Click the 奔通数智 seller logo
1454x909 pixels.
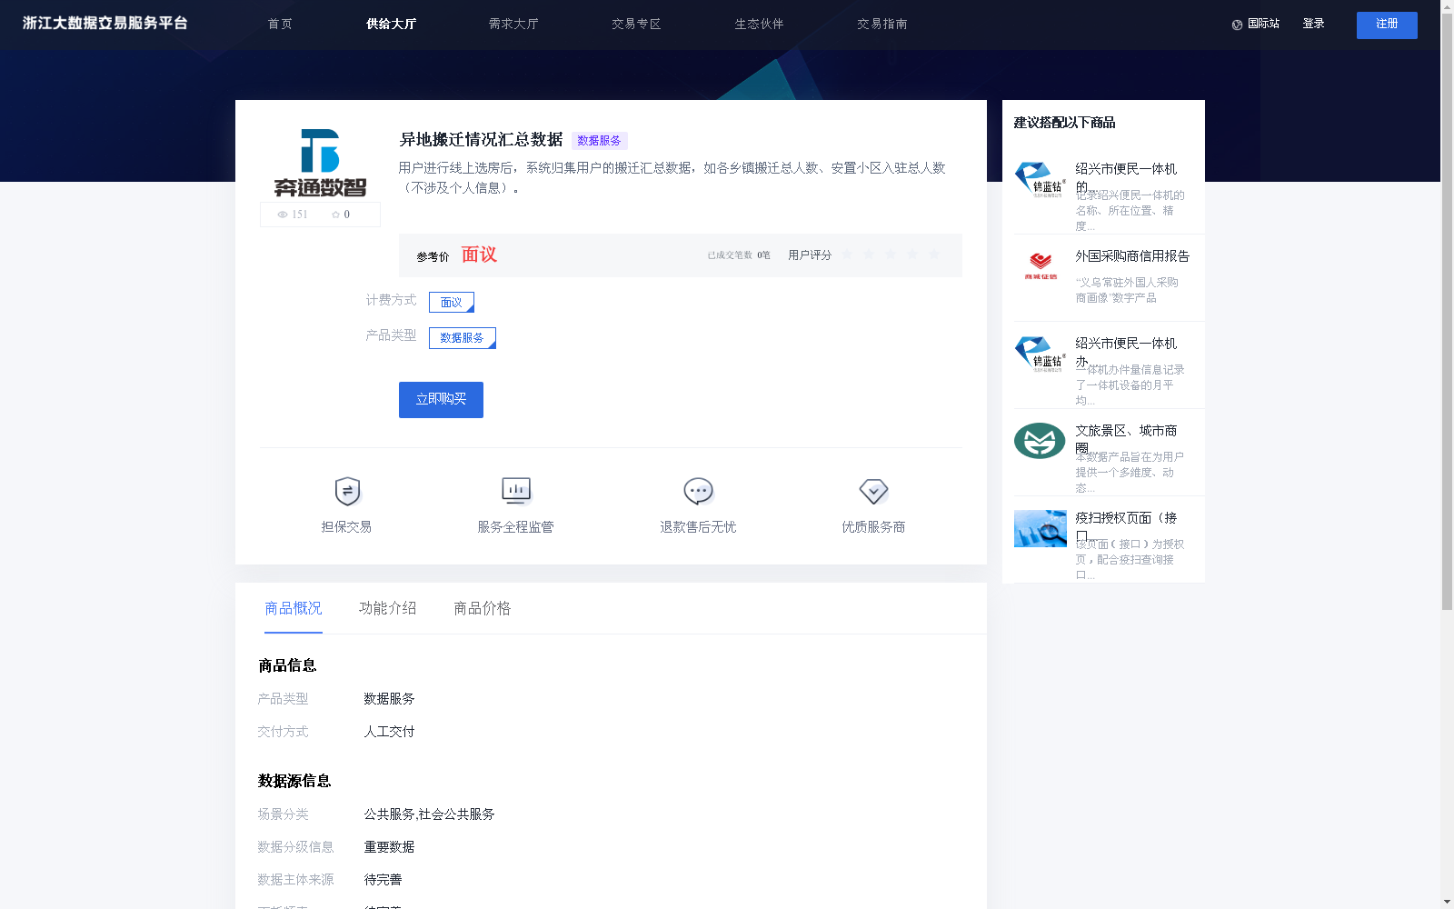[x=319, y=164]
